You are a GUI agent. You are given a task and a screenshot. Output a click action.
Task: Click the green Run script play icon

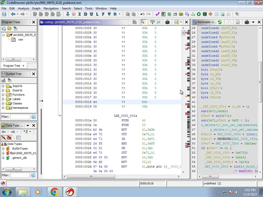click(199, 14)
